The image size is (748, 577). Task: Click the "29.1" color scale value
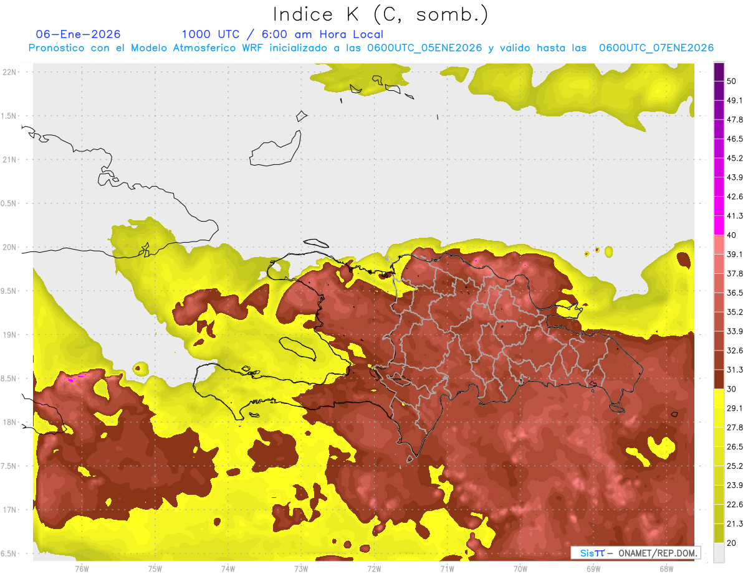[x=735, y=408]
